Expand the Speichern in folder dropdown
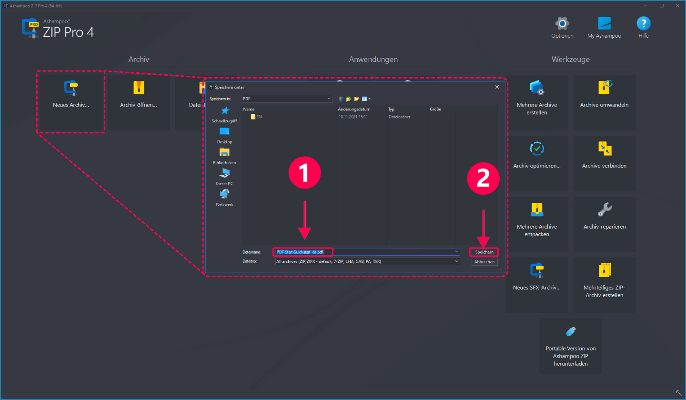This screenshot has height=400, width=686. (x=329, y=99)
